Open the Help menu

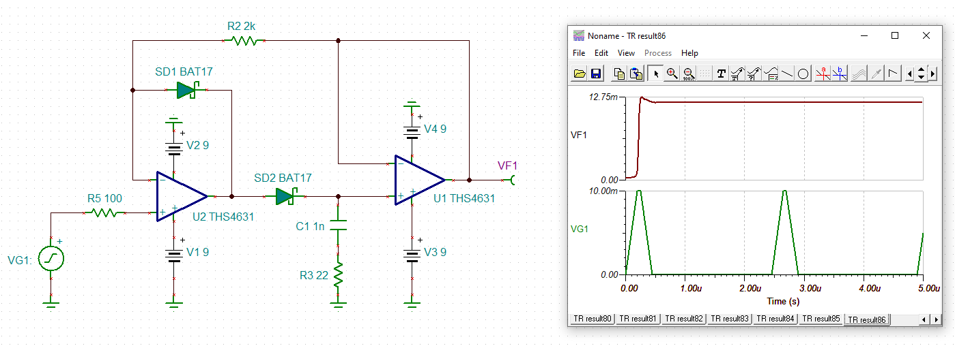pos(689,53)
